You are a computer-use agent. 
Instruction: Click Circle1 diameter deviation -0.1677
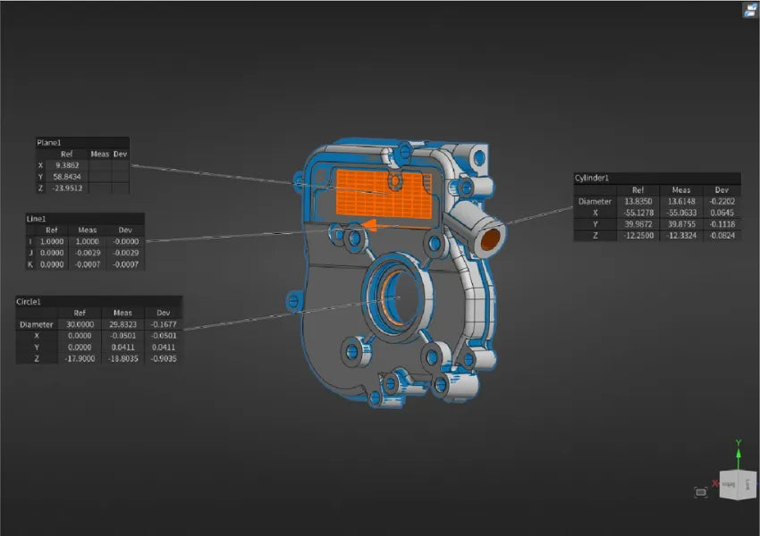pos(164,324)
